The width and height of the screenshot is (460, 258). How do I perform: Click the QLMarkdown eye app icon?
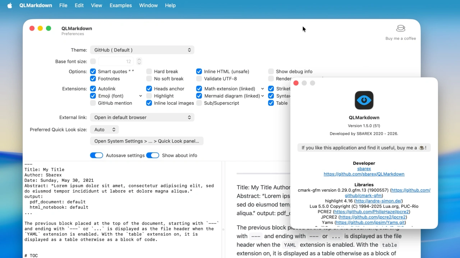pyautogui.click(x=364, y=100)
